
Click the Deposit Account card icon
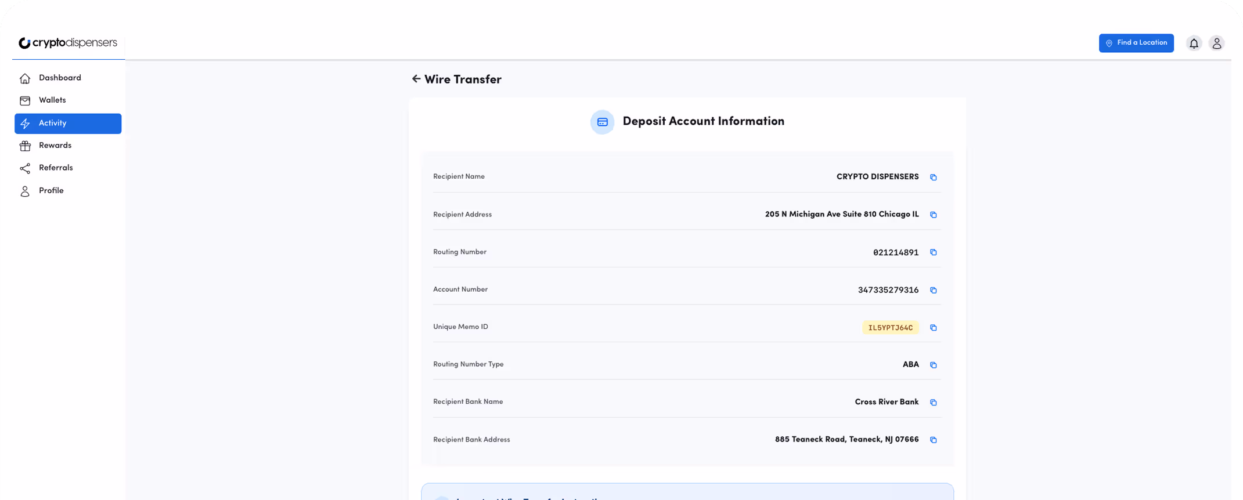(602, 122)
